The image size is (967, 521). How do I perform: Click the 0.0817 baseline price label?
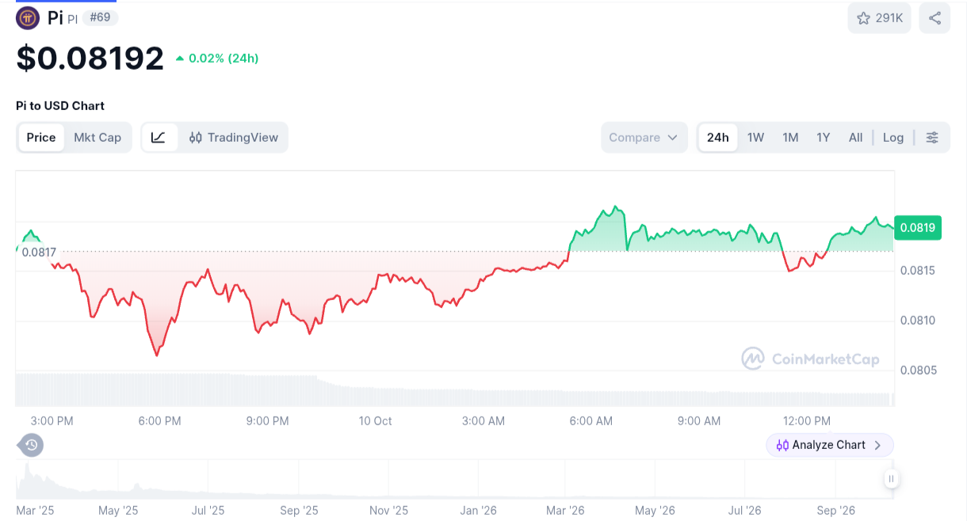[x=39, y=253]
